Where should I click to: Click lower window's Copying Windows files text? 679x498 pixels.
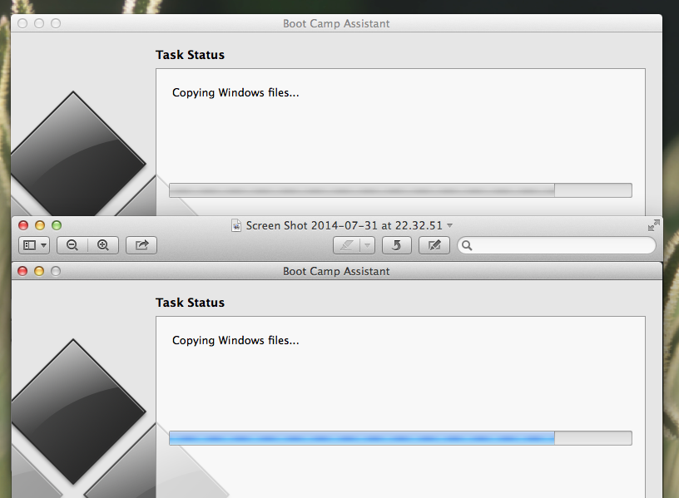pos(235,341)
